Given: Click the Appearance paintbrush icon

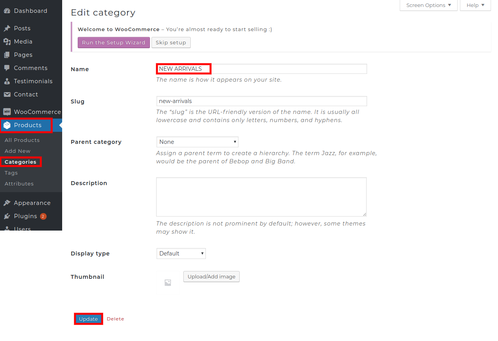Looking at the screenshot, I should click(x=7, y=203).
